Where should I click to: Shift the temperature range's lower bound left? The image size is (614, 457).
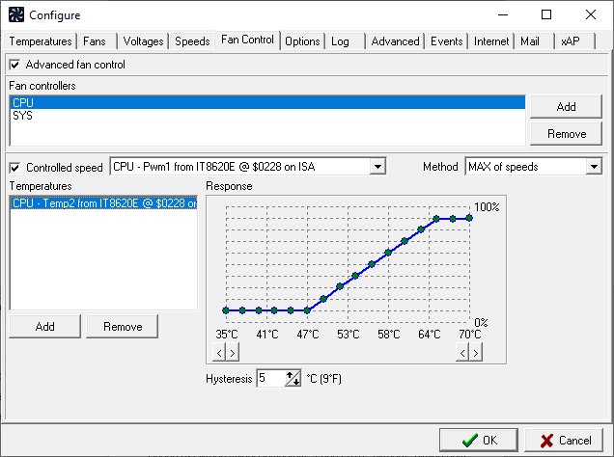click(x=219, y=353)
